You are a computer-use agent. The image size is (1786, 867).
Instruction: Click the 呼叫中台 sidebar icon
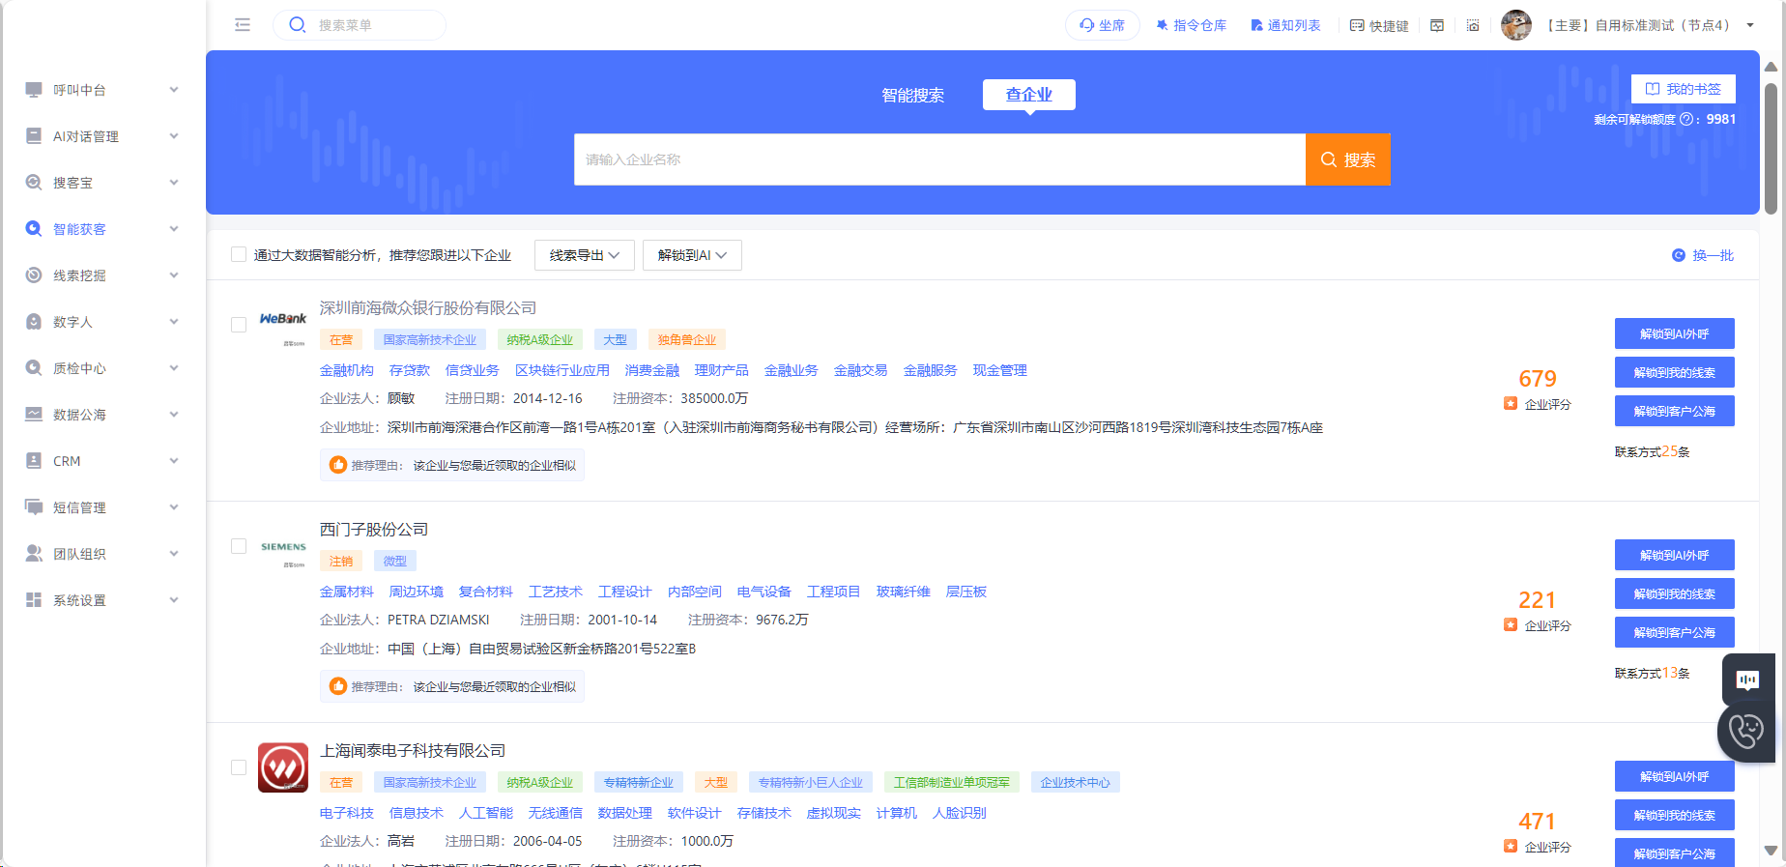pos(34,90)
